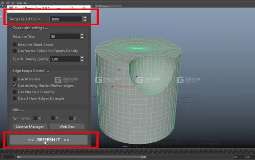The width and height of the screenshot is (255, 160).
Task: Open the 显示 viewport panel menu
Action: click(x=13, y=3)
